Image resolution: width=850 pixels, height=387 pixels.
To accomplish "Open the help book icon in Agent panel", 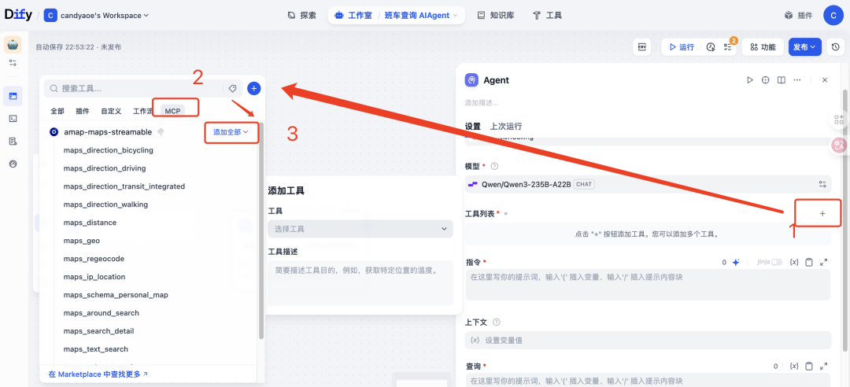I will pos(782,79).
